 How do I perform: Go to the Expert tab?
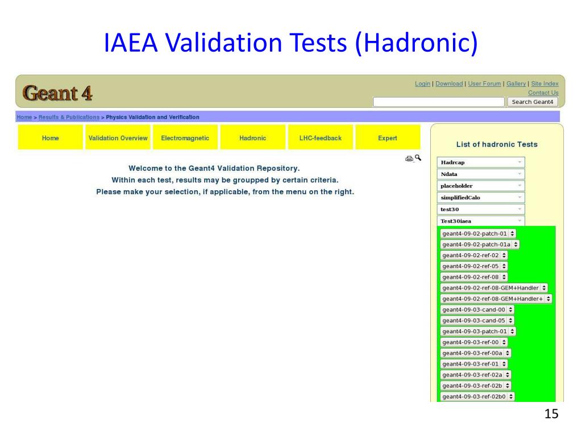(388, 138)
